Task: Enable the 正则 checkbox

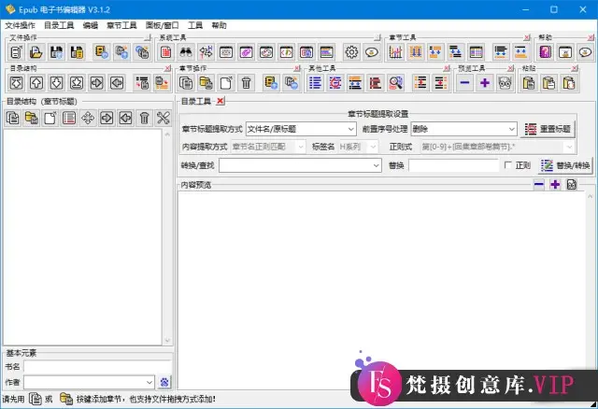Action: (x=507, y=165)
